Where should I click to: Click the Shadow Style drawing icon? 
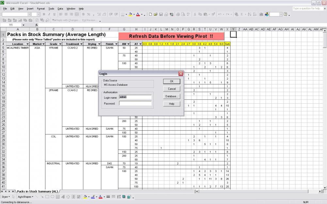point(124,197)
